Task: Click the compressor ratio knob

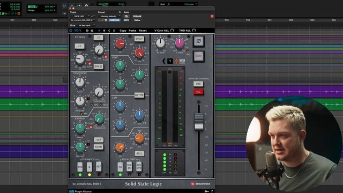Action: tap(80, 83)
